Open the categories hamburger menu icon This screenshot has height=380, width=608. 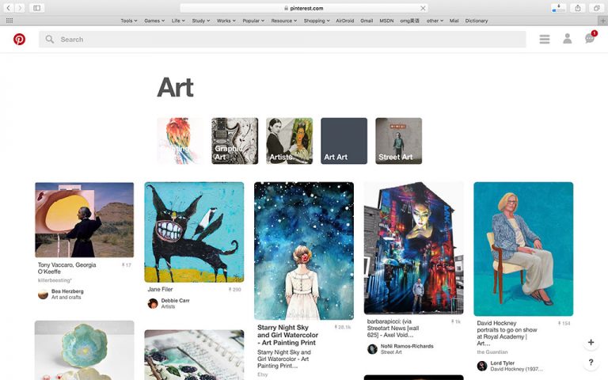545,39
